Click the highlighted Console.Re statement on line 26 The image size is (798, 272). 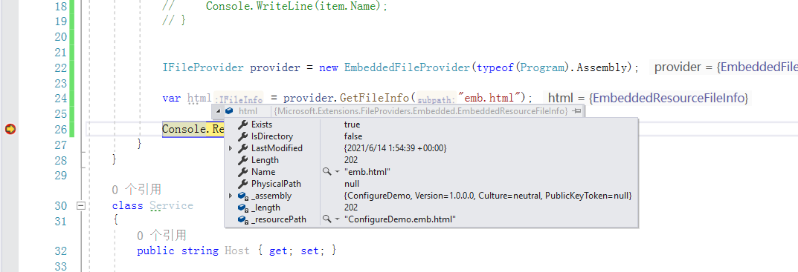(193, 130)
